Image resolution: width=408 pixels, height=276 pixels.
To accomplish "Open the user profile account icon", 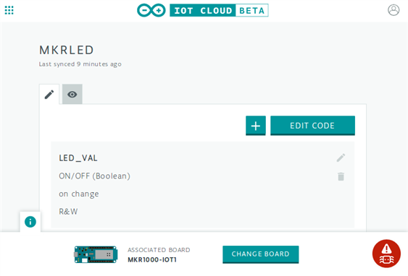I will (394, 10).
